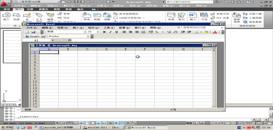Click the Excel increase indent icon

189,32
